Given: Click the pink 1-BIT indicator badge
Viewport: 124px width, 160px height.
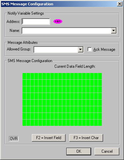Looking at the screenshot, I should point(58,21).
